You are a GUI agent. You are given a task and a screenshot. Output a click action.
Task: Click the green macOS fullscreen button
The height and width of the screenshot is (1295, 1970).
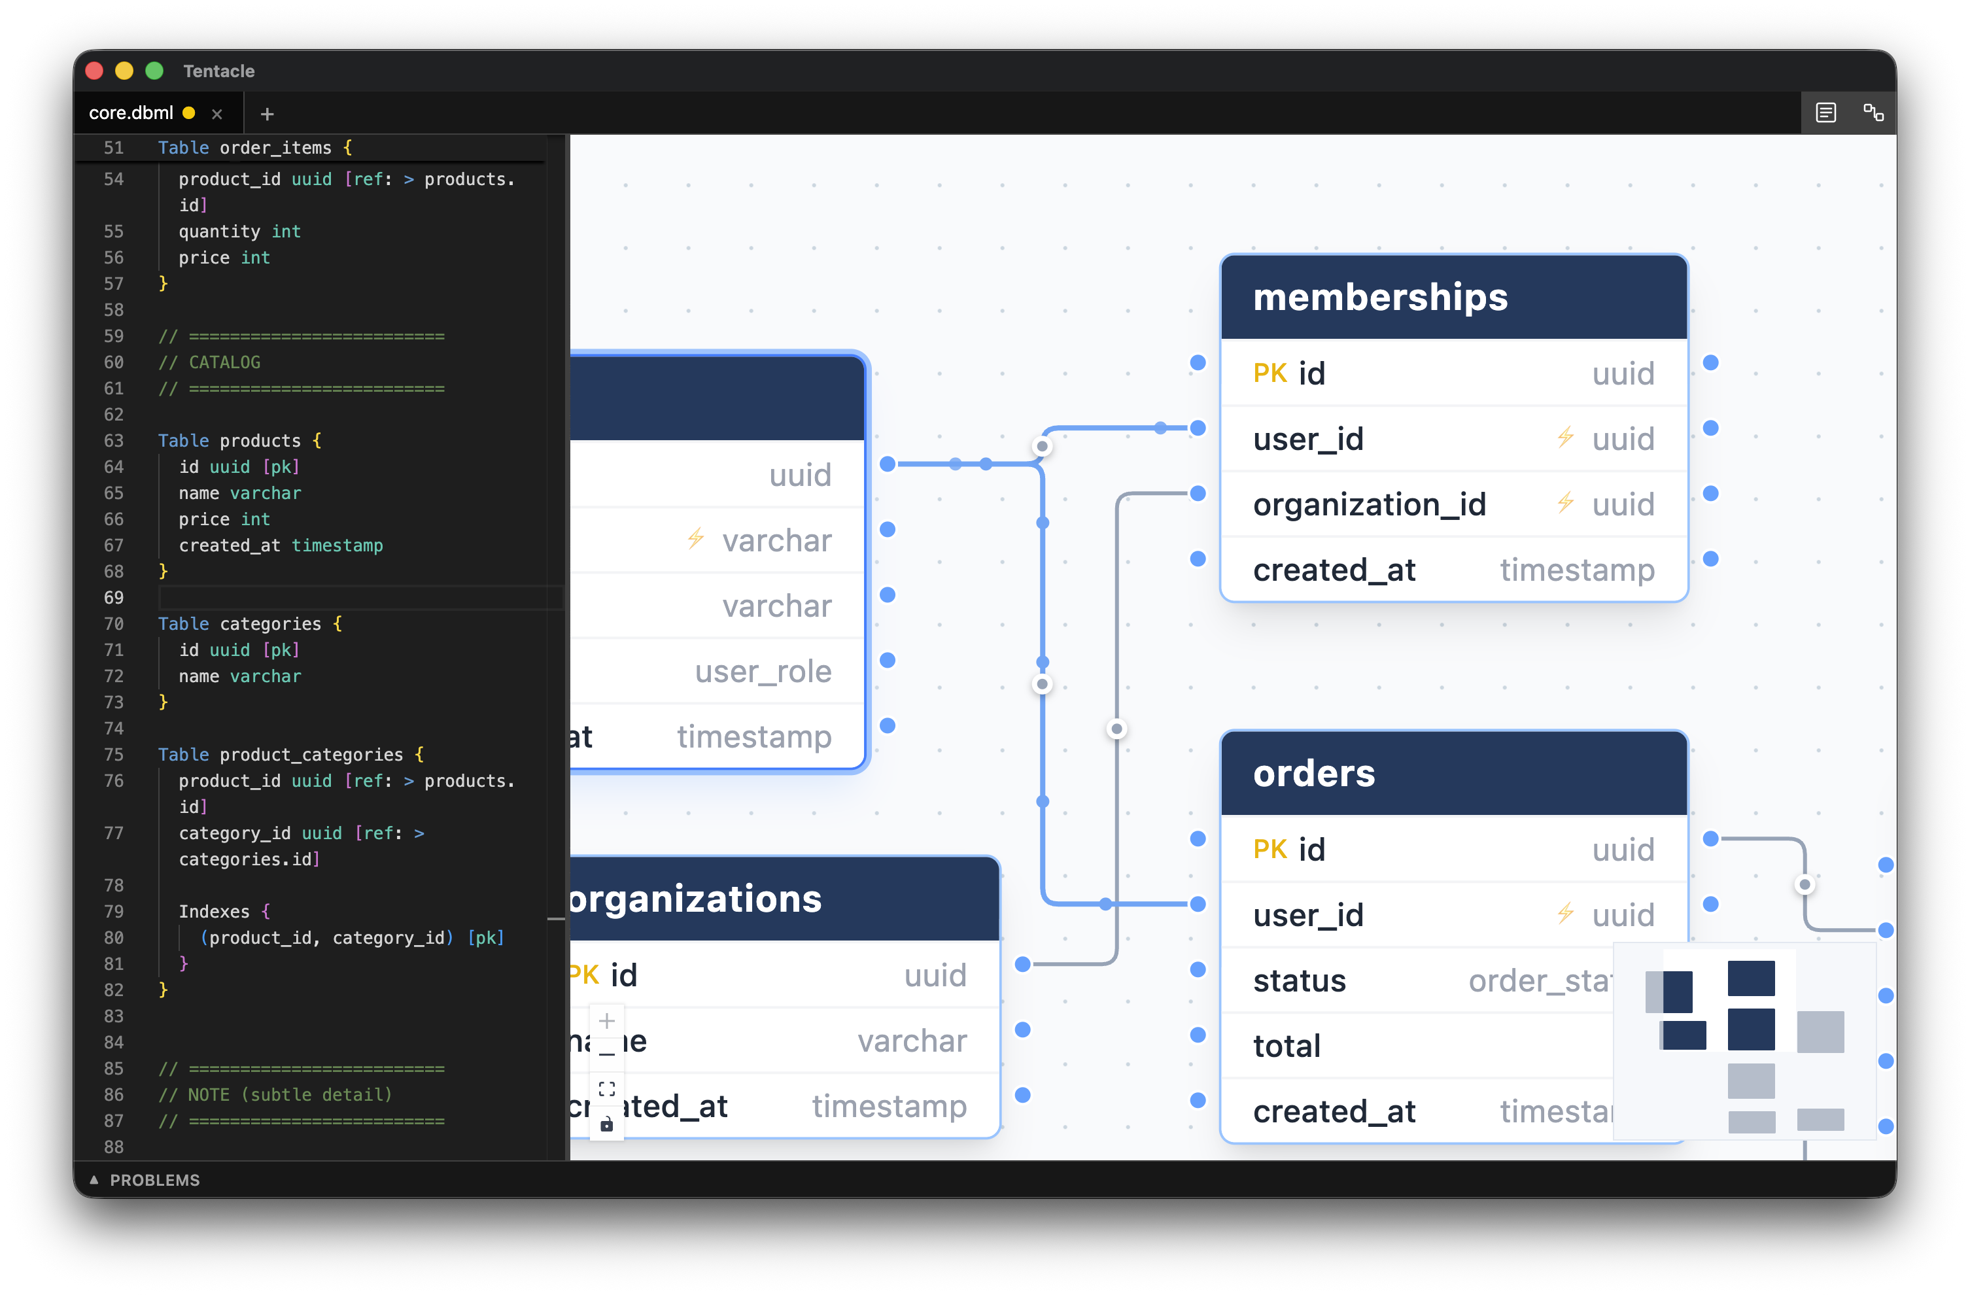pos(155,71)
